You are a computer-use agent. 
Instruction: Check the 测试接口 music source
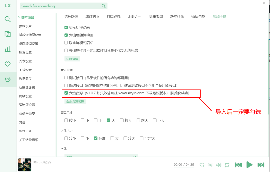point(66,78)
